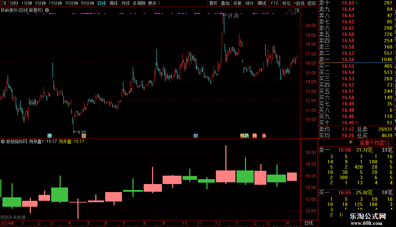This screenshot has width=396, height=227.
Task: Click month 12 marker on time axis
Action: pos(218,223)
